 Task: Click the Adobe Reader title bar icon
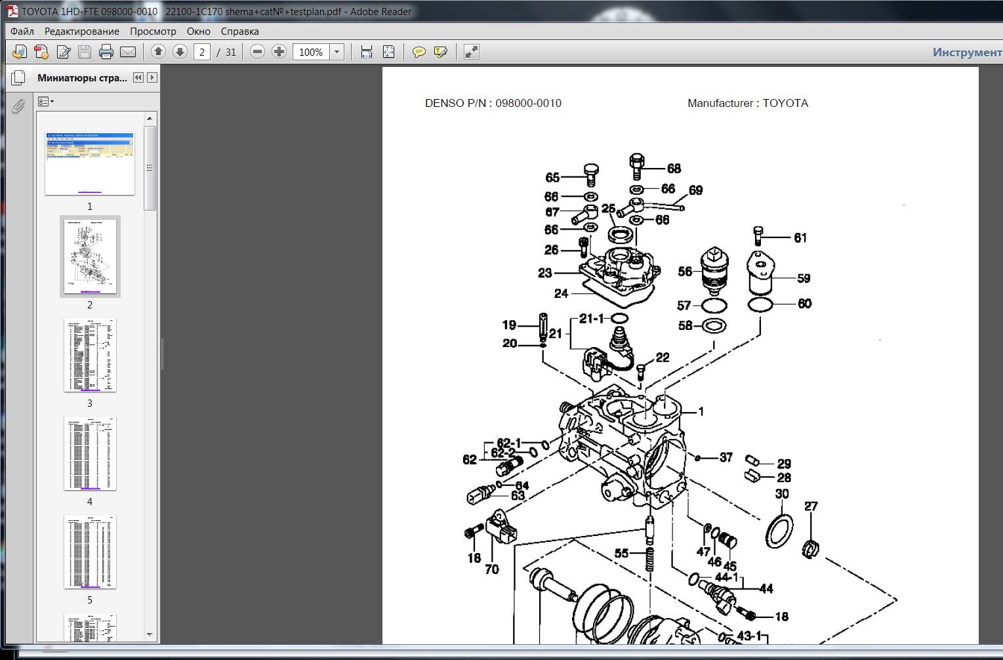(12, 11)
